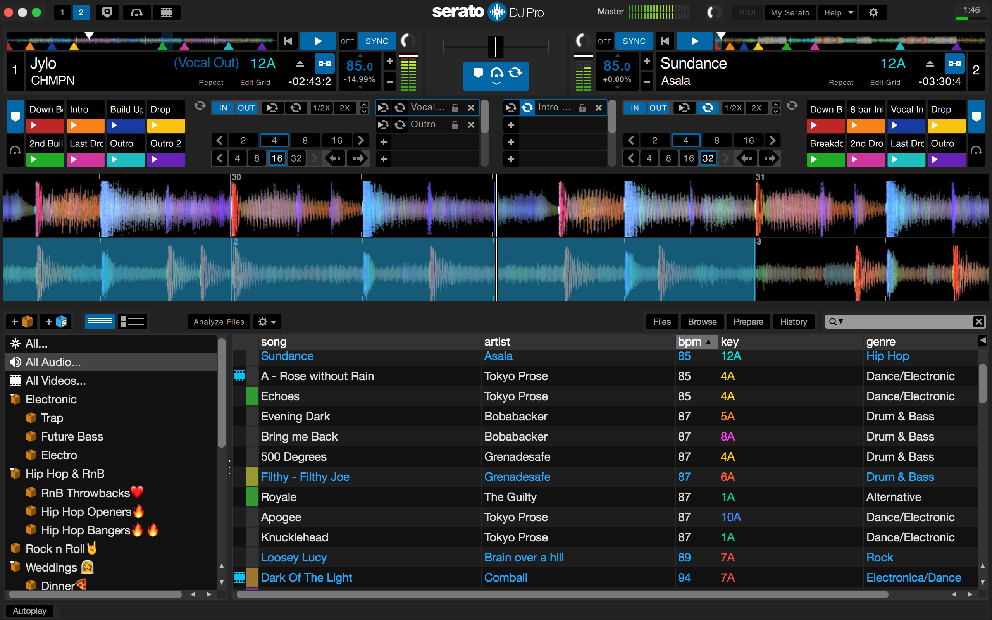Screen dimensions: 992x620
Task: Click the Analyze Files button
Action: [x=218, y=321]
